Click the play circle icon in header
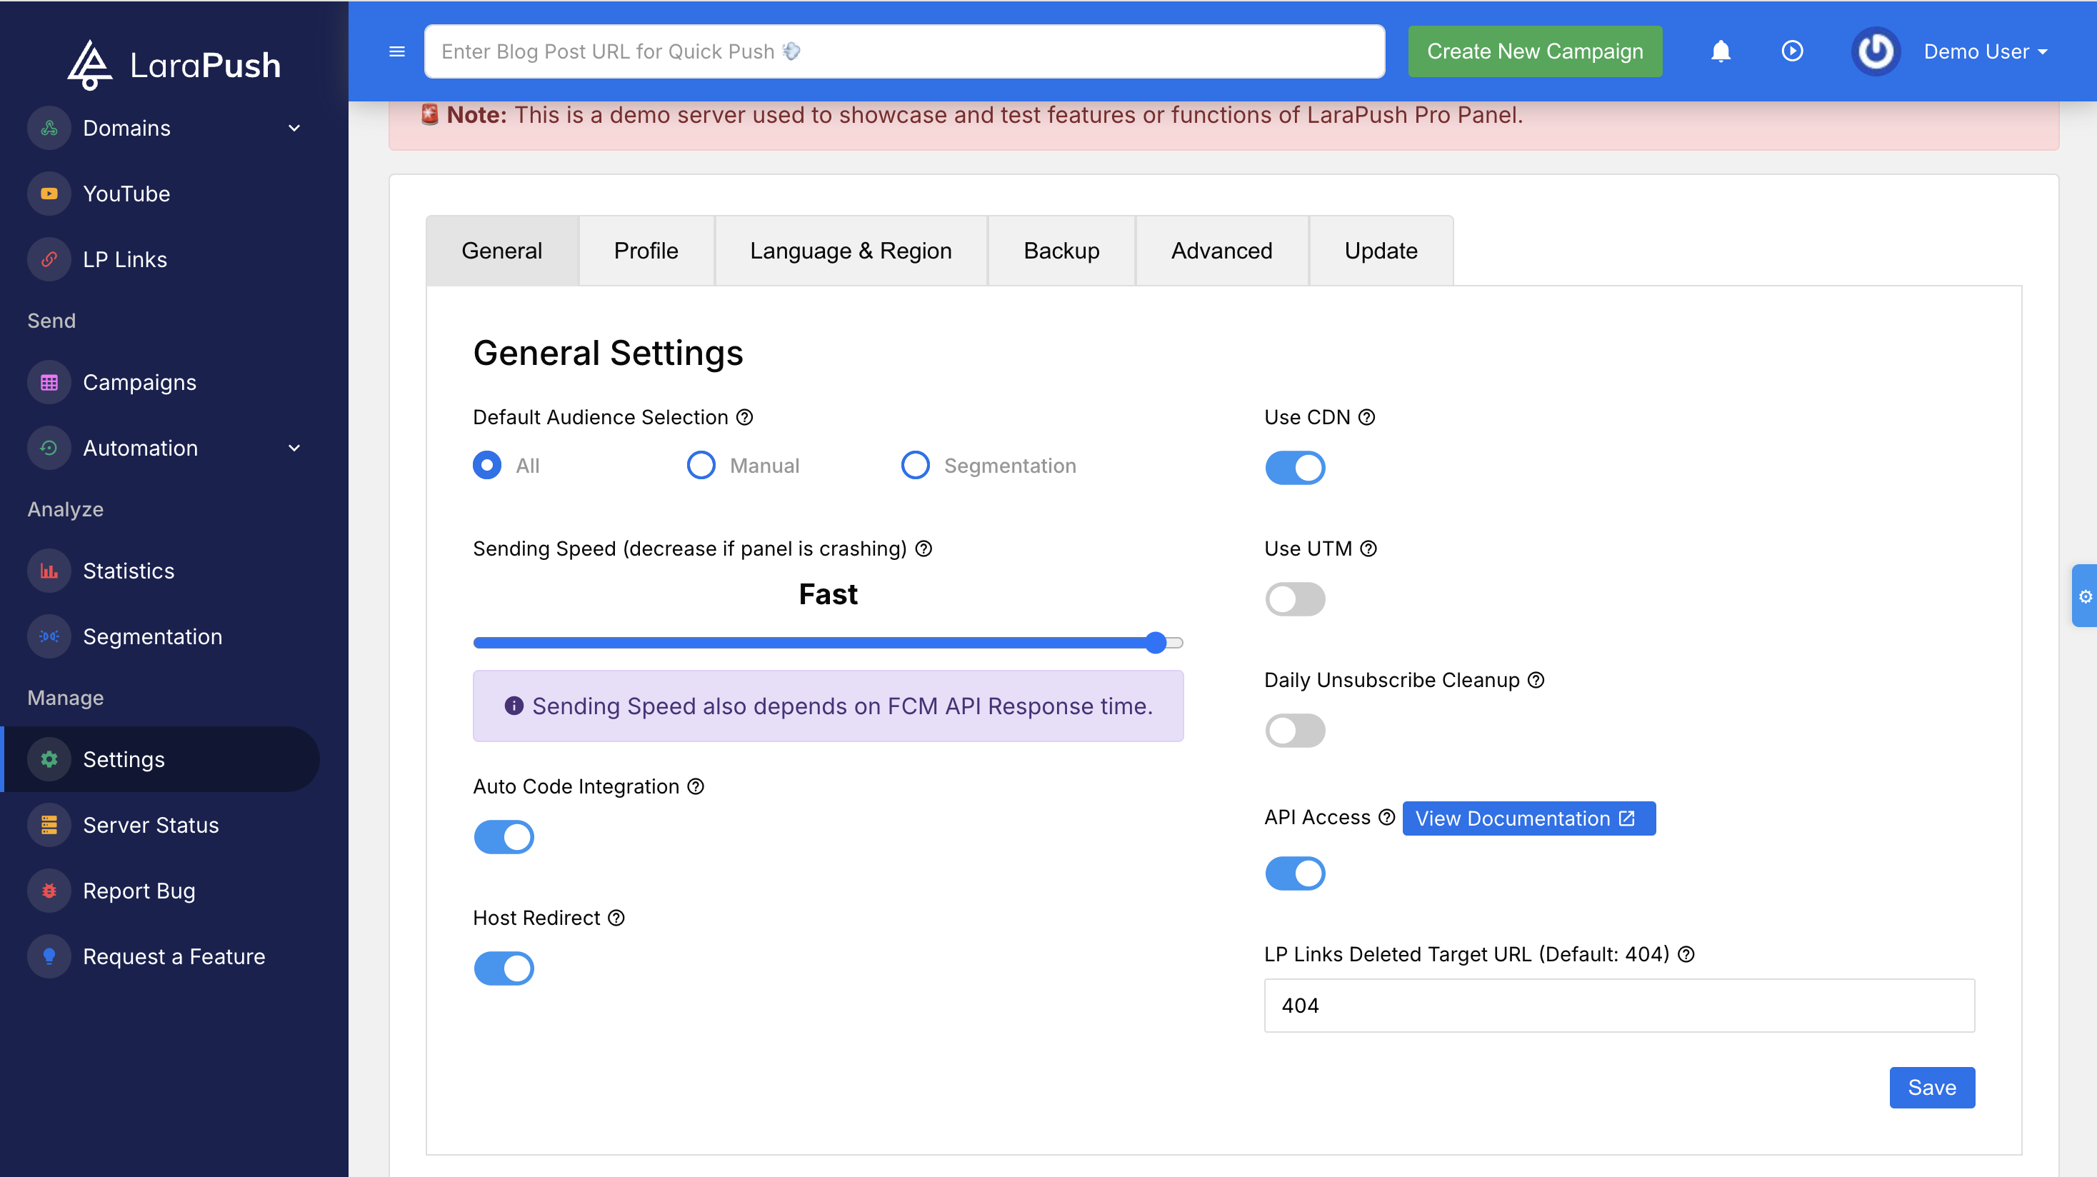The image size is (2097, 1177). click(1792, 51)
